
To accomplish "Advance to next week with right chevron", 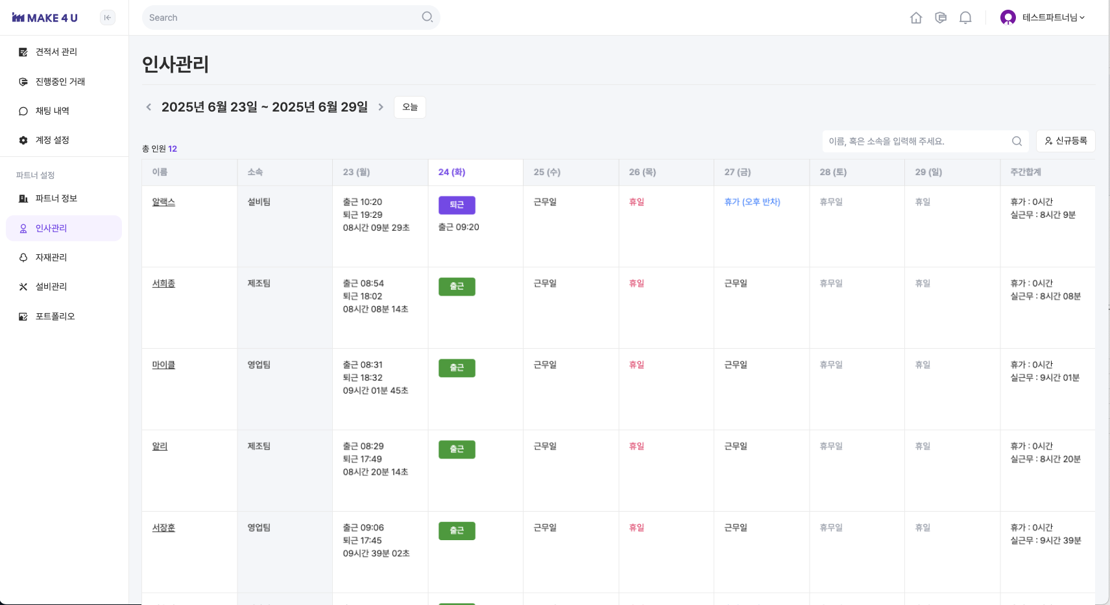I will pyautogui.click(x=381, y=107).
